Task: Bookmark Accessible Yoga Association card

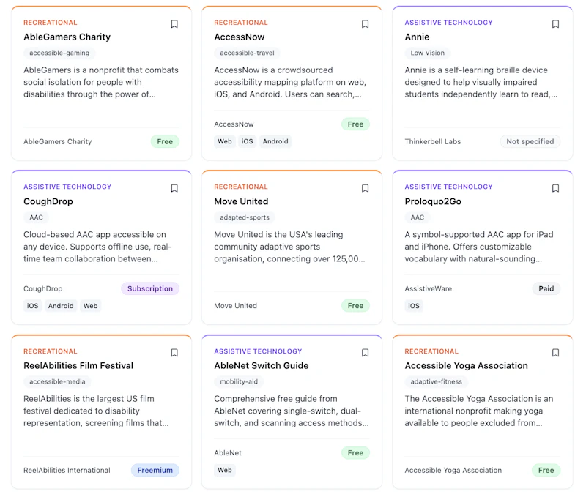Action: tap(556, 353)
